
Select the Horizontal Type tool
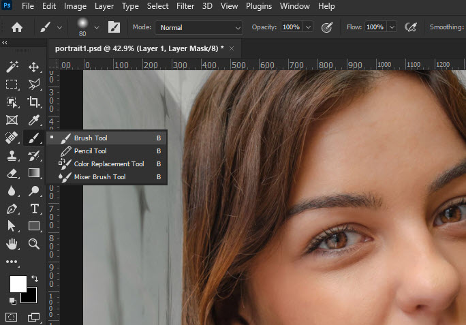(x=34, y=208)
